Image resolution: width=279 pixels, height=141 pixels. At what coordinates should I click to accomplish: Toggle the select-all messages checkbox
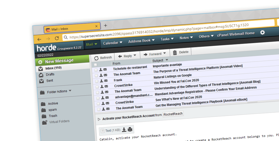[x=95, y=65]
